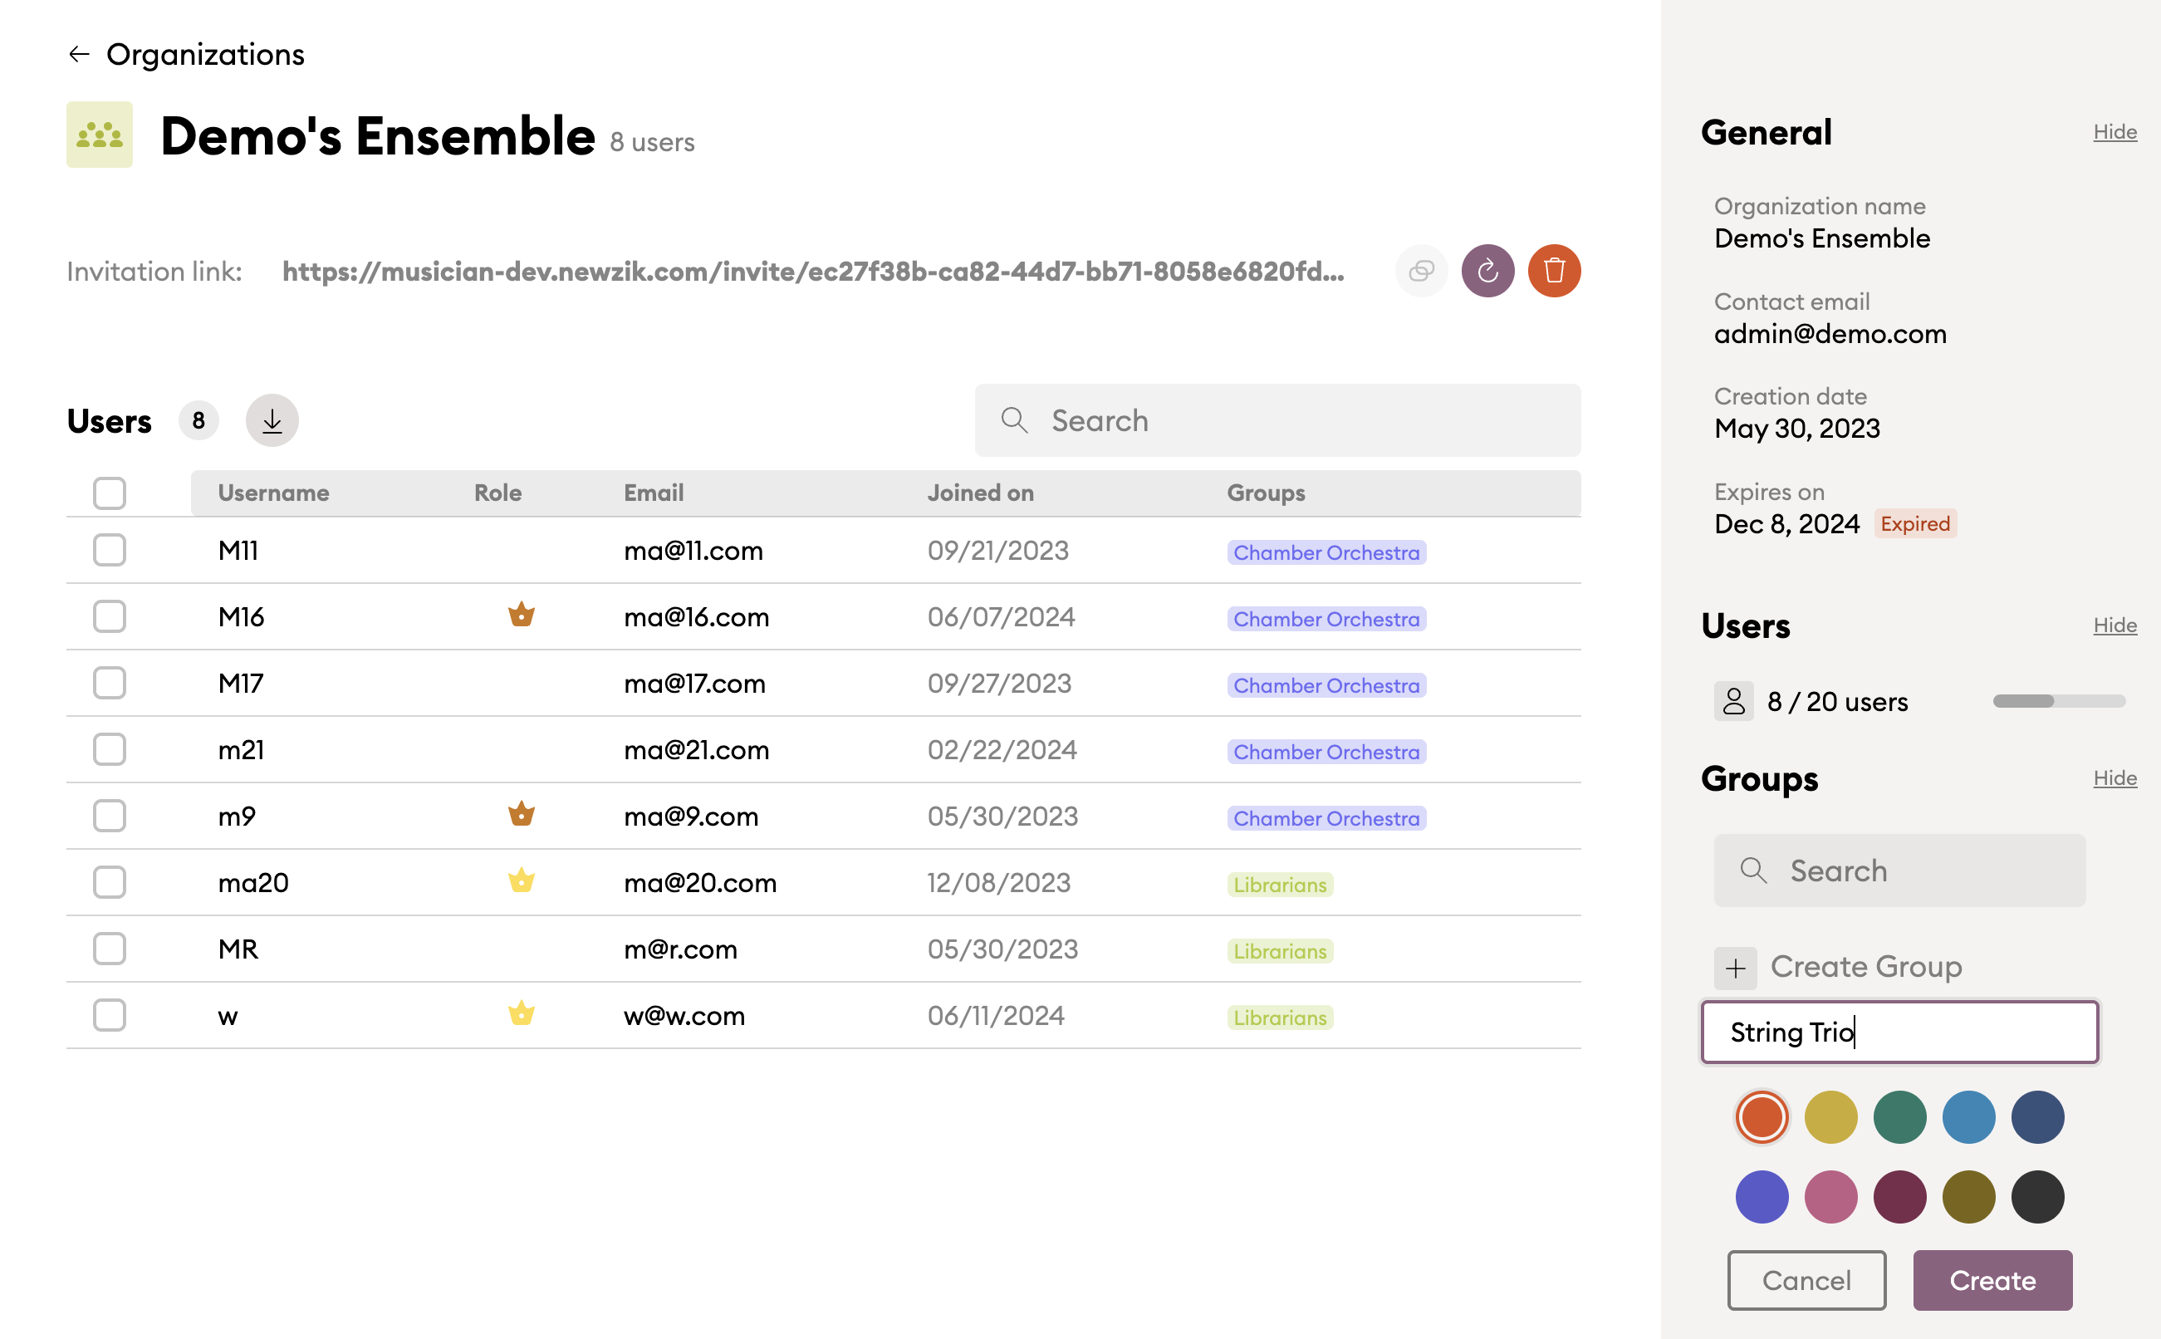
Task: Click the Create button for new group
Action: (1992, 1280)
